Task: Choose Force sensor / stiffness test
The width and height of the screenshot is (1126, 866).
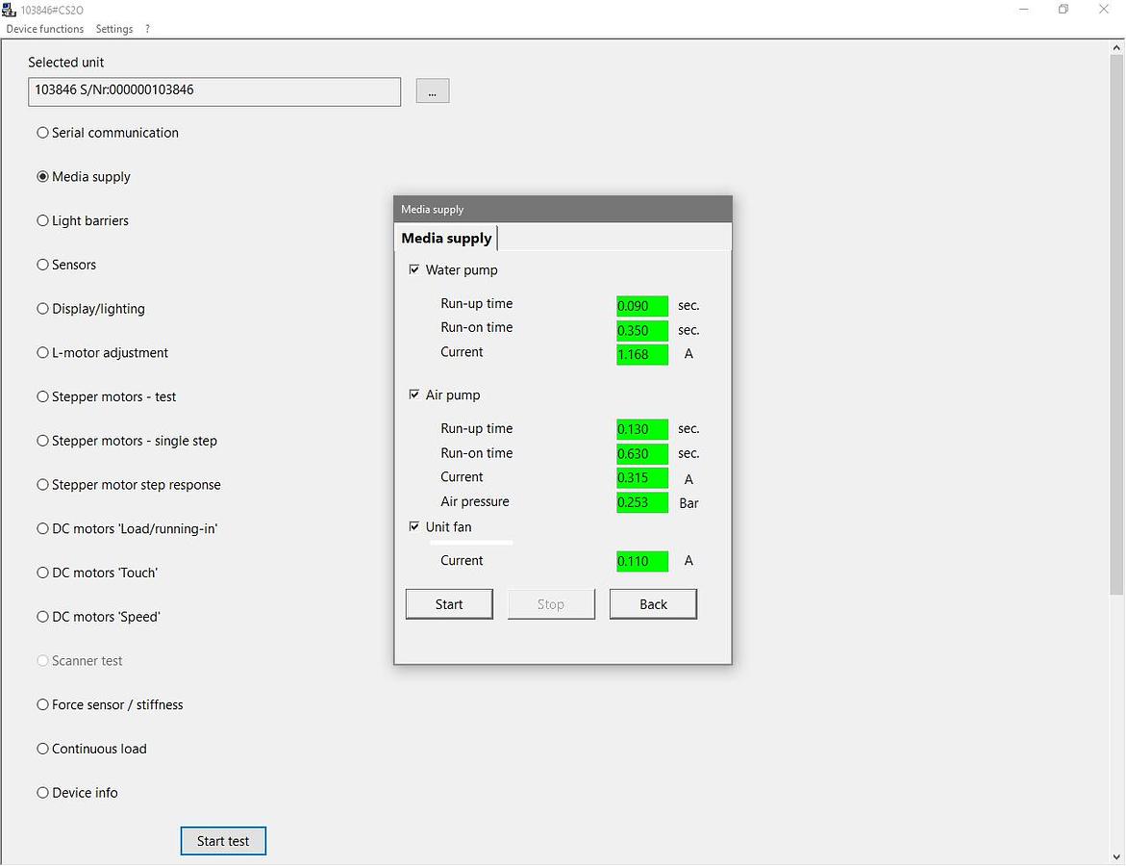Action: pyautogui.click(x=42, y=705)
